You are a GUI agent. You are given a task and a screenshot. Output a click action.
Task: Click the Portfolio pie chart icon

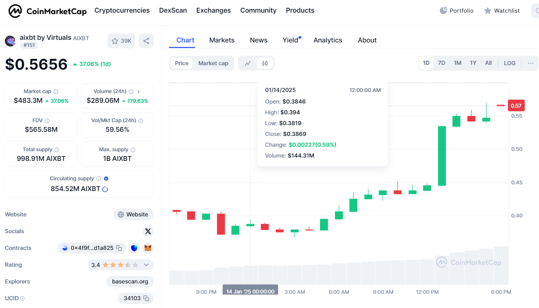point(443,10)
